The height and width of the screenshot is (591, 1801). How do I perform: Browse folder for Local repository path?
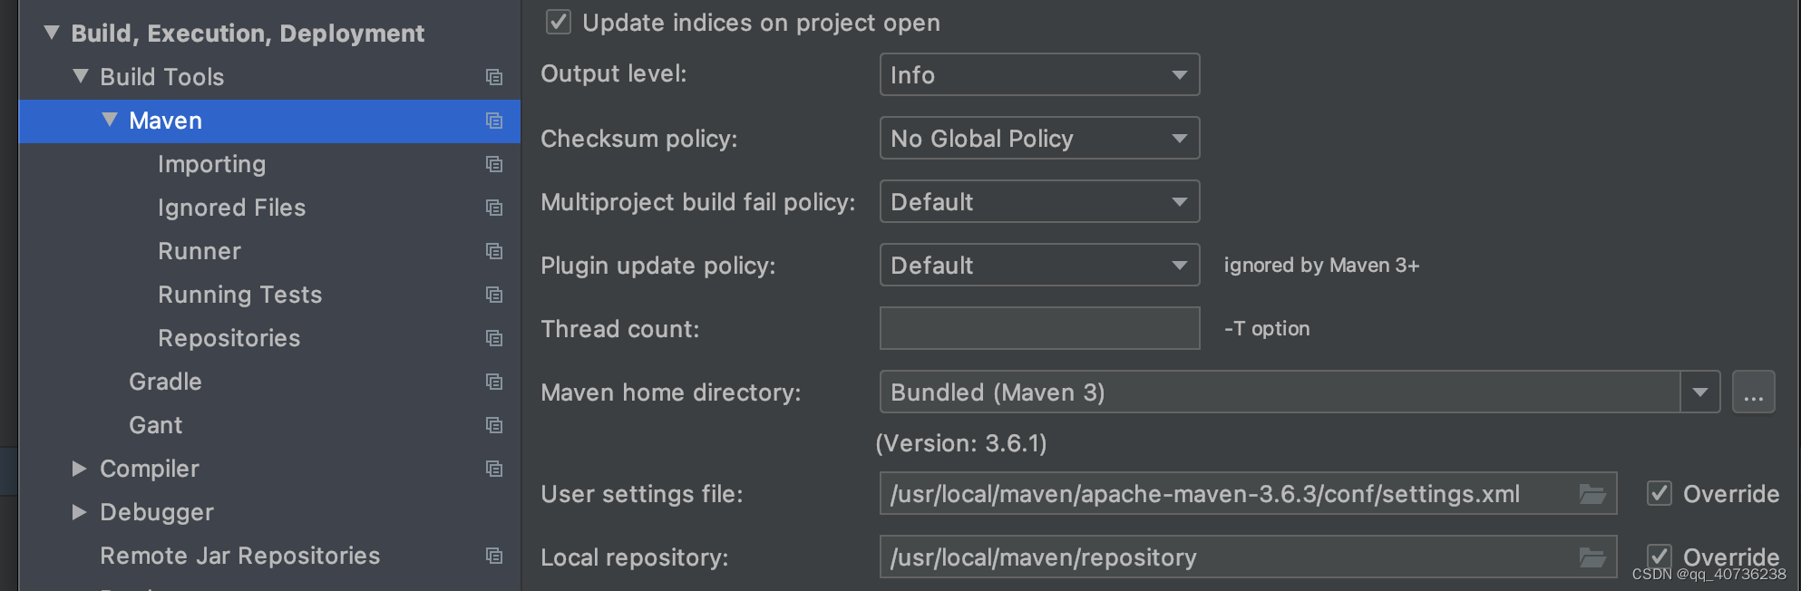[x=1592, y=557]
